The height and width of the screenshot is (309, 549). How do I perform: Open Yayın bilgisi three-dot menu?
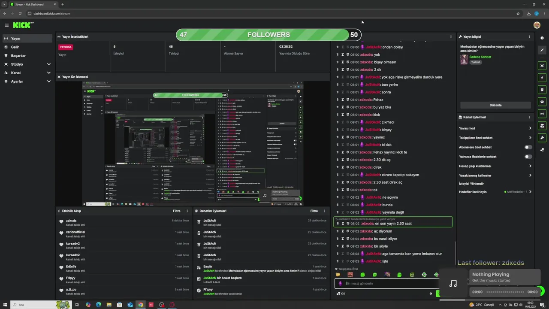[529, 37]
